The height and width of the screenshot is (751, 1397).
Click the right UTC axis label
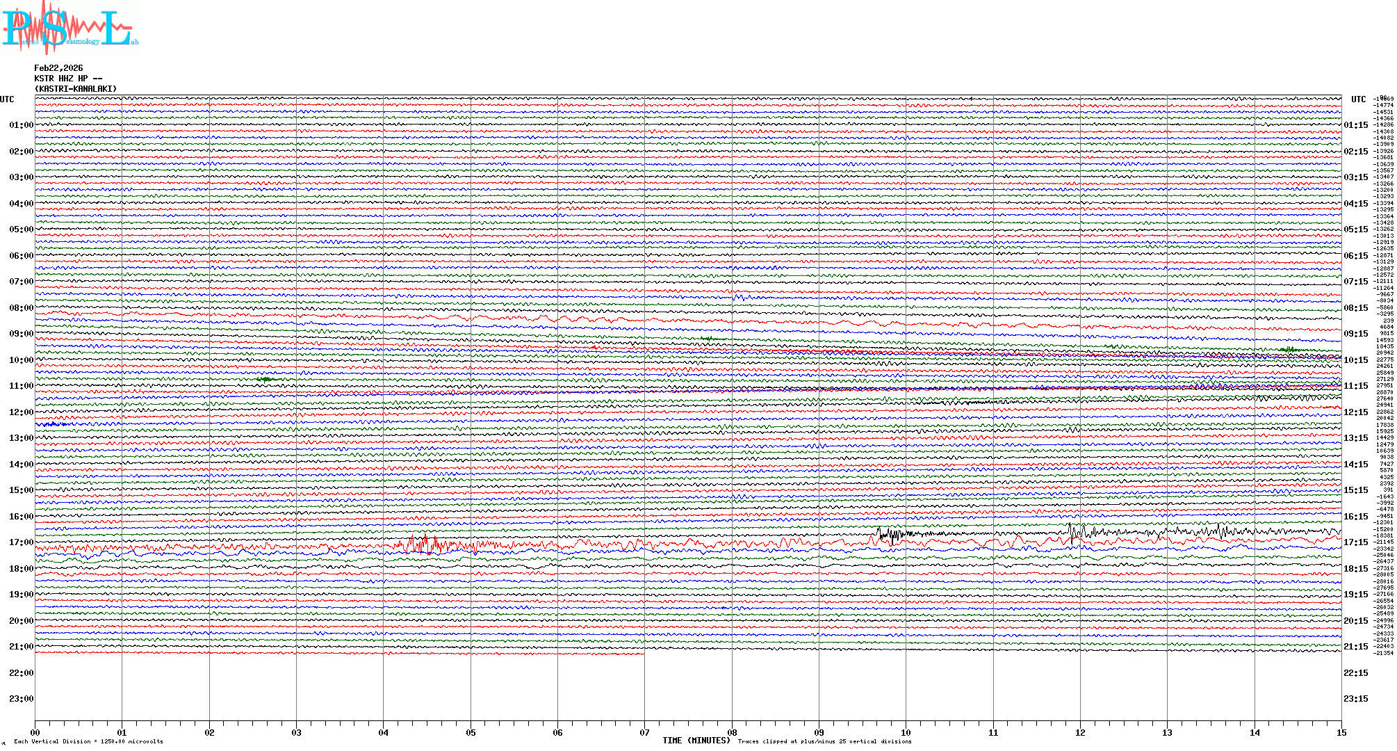click(x=1358, y=99)
